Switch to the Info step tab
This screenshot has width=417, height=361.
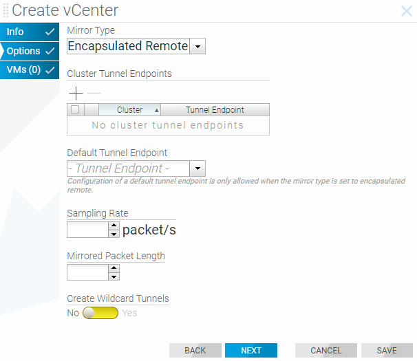(x=30, y=32)
